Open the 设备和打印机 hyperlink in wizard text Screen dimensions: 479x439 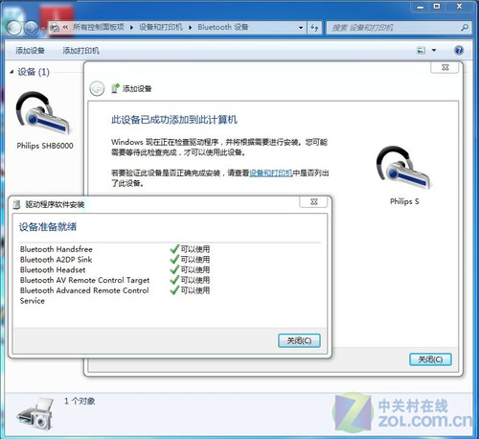(271, 173)
